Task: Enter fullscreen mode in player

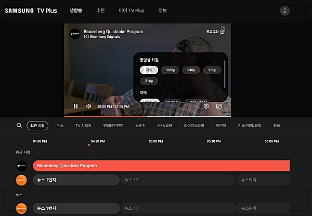Action: pyautogui.click(x=219, y=106)
